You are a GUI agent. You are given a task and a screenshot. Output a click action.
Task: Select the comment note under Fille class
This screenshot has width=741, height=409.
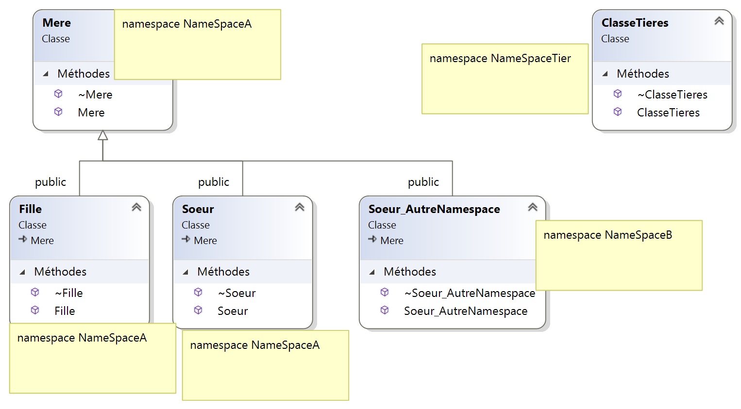(x=93, y=359)
